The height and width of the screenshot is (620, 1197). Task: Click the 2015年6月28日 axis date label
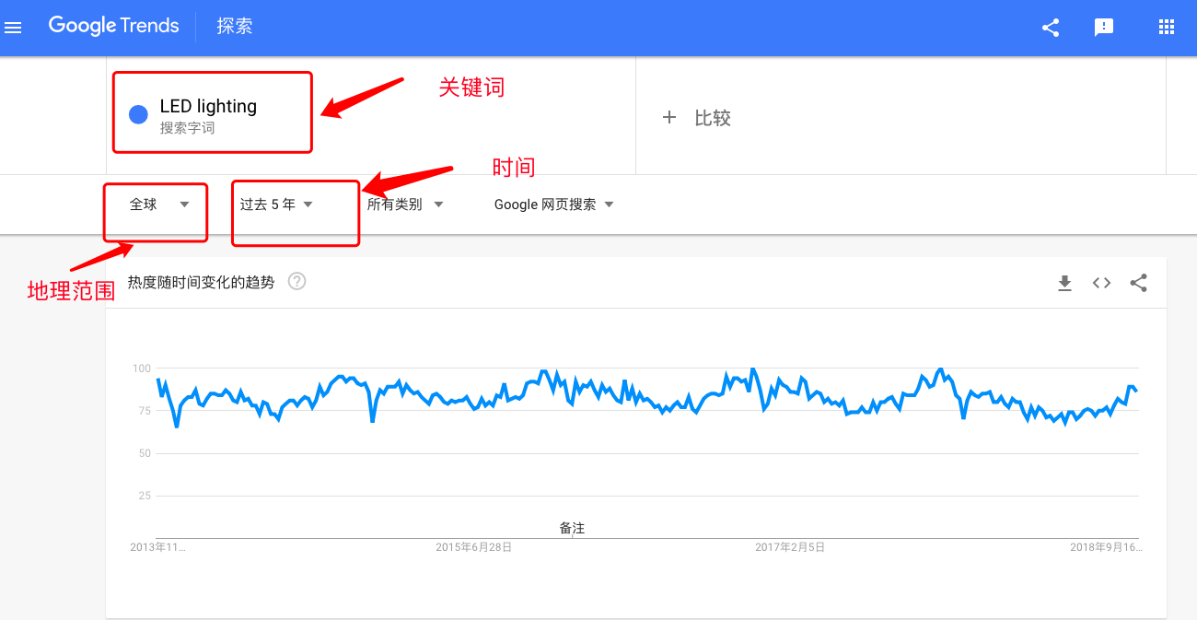(473, 547)
